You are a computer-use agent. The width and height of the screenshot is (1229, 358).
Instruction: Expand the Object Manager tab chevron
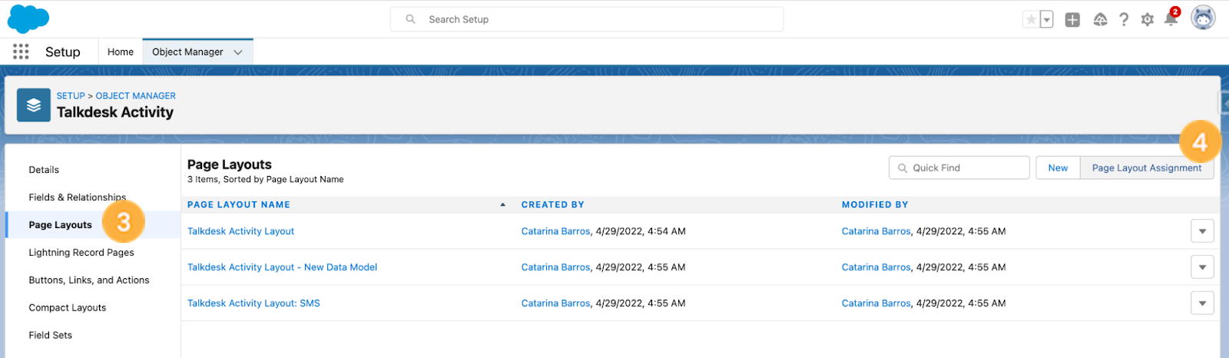click(x=238, y=52)
